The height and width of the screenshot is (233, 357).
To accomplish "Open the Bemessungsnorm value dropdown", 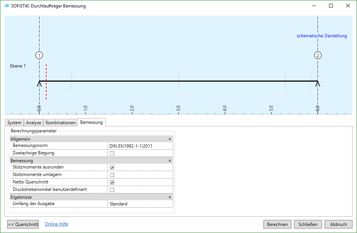I will (140, 146).
